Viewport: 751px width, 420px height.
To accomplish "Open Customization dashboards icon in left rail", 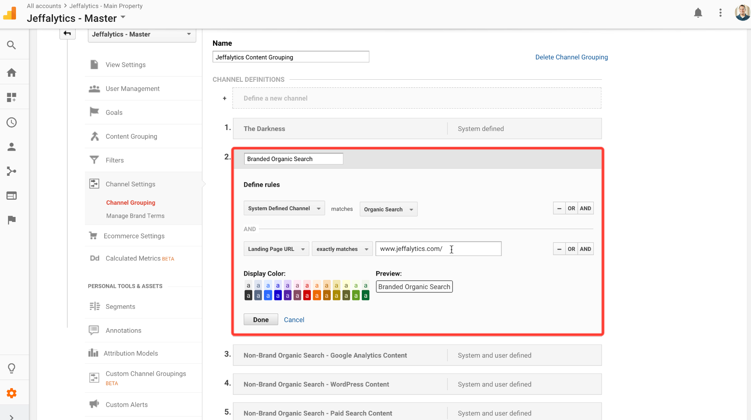I will click(x=11, y=97).
